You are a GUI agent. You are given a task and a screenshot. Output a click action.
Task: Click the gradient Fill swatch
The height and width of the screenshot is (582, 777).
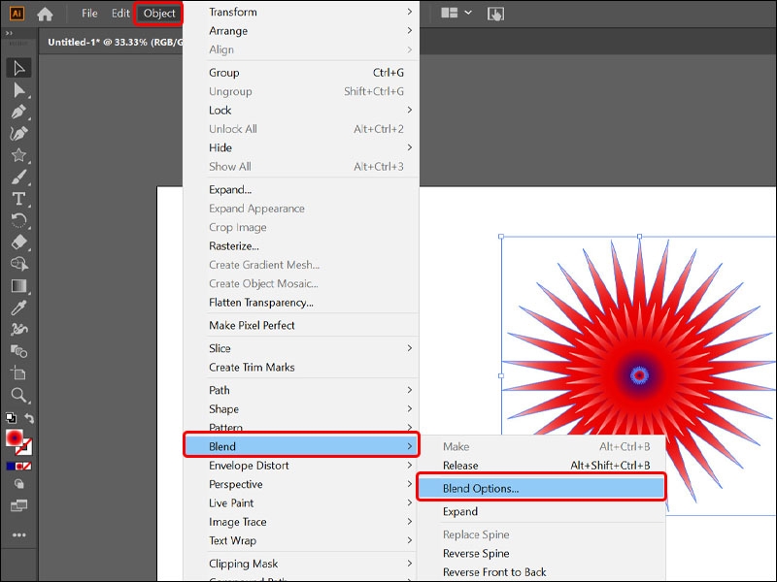(x=14, y=437)
